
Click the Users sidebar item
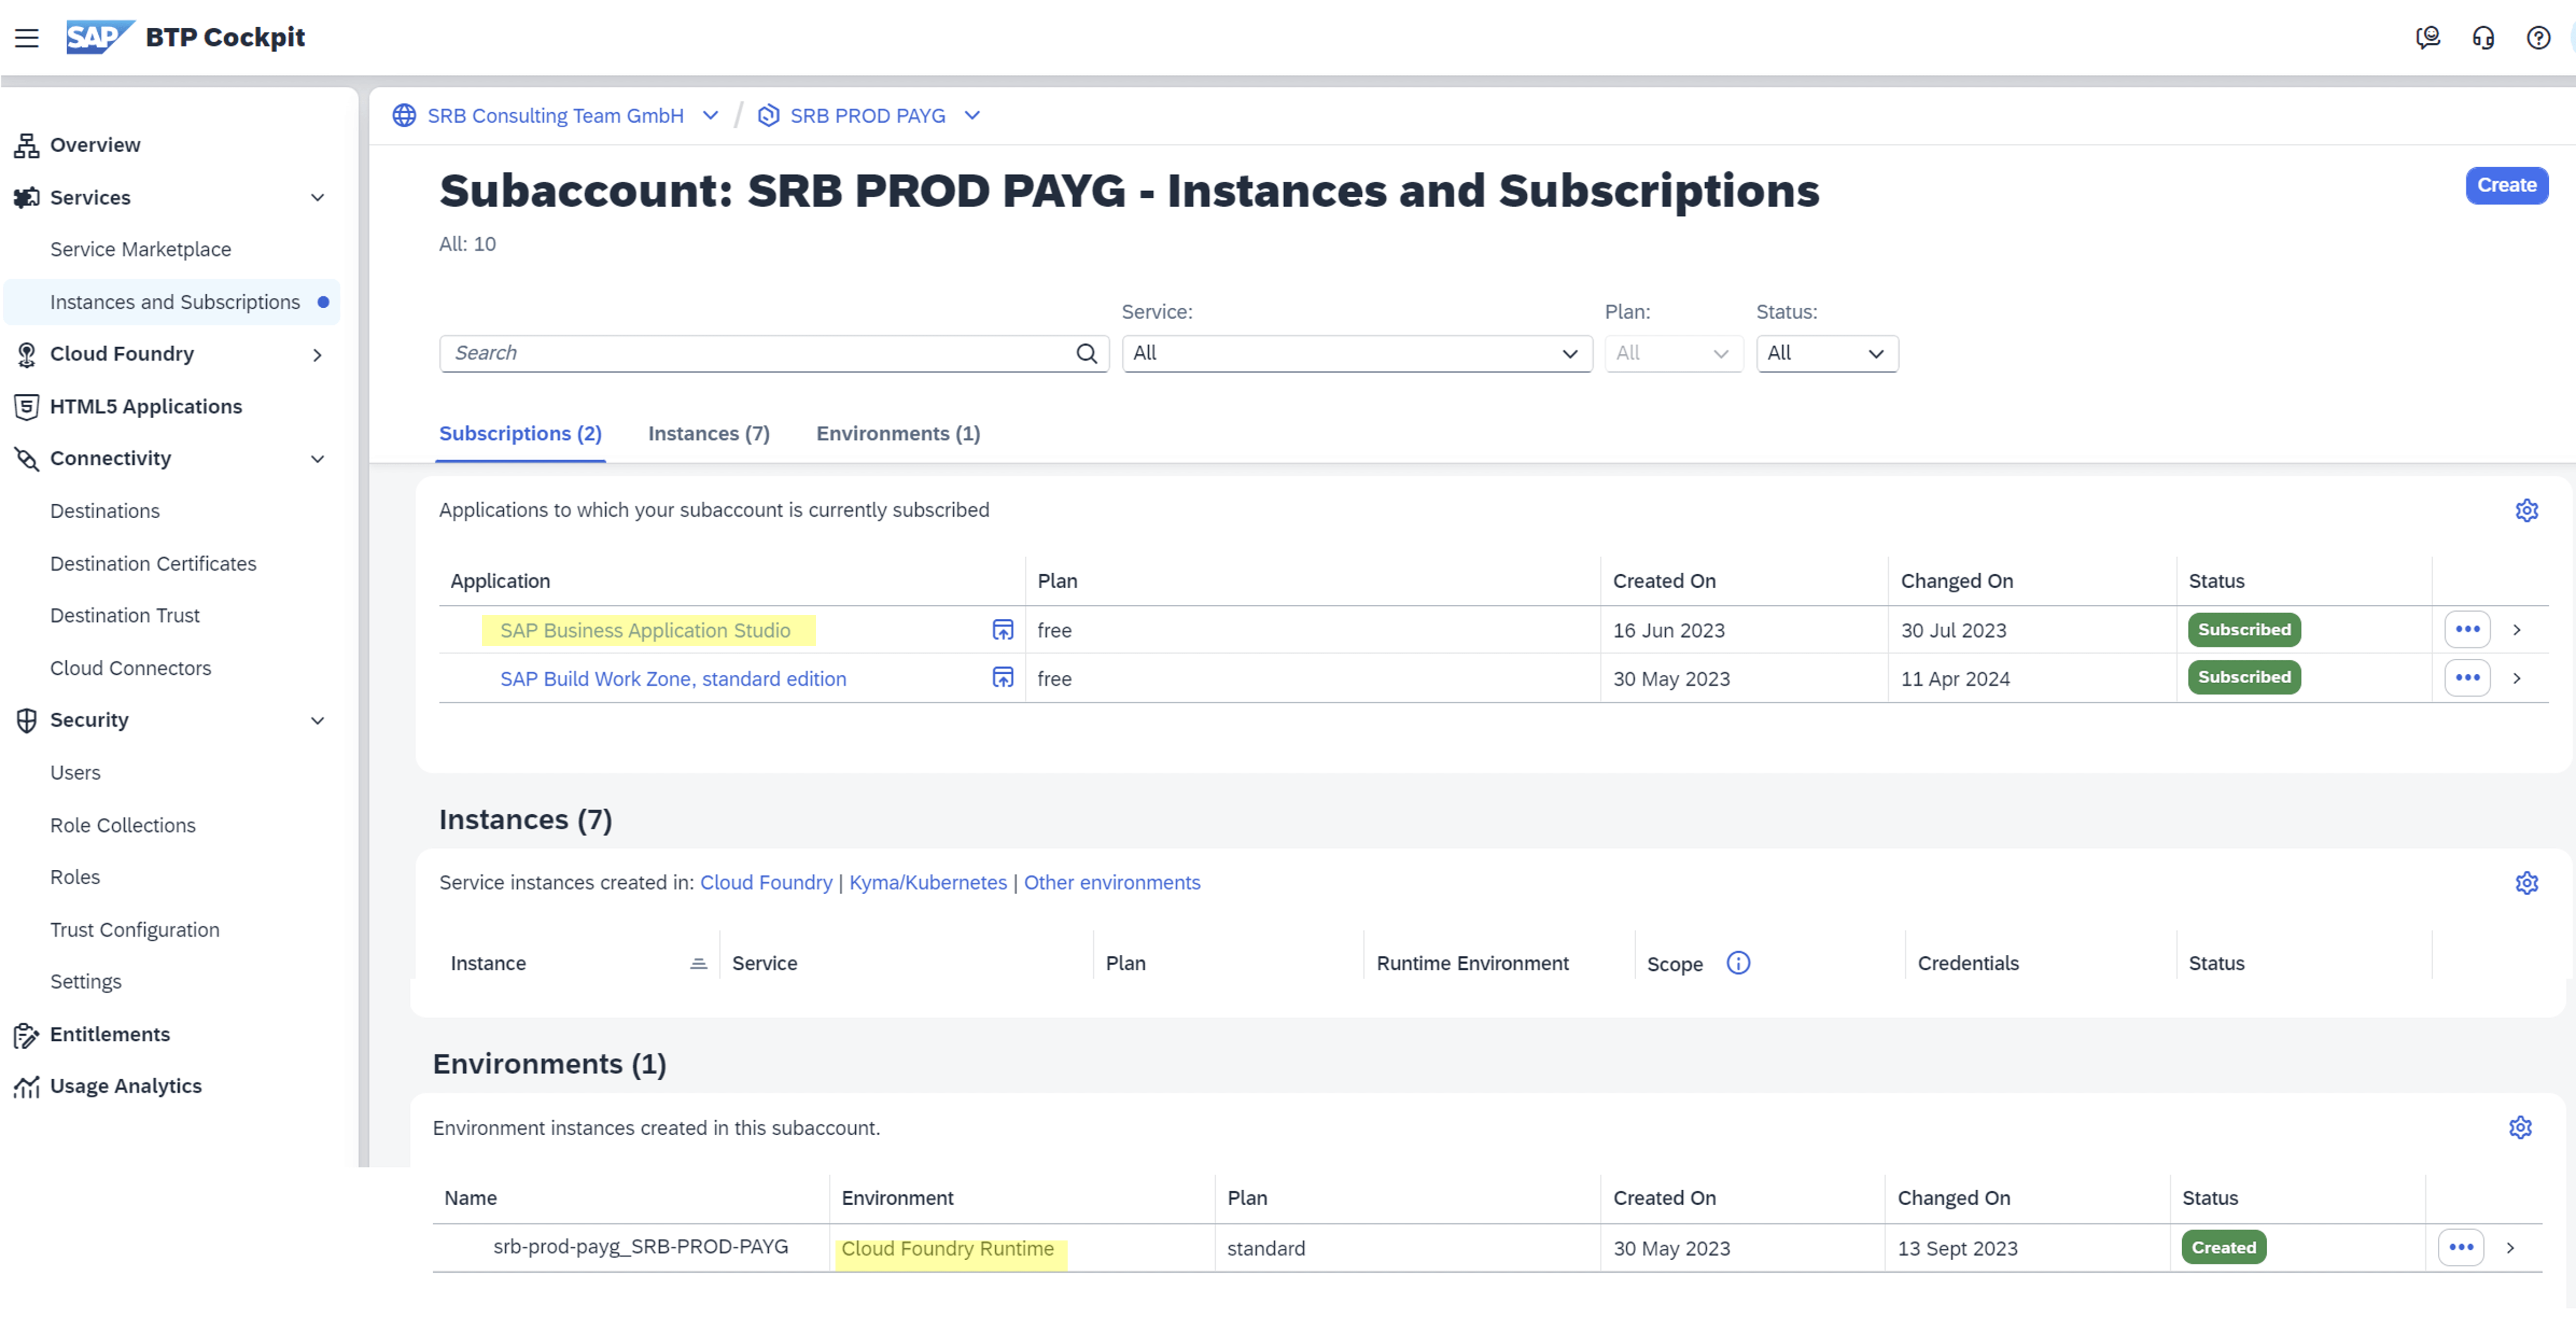[75, 773]
